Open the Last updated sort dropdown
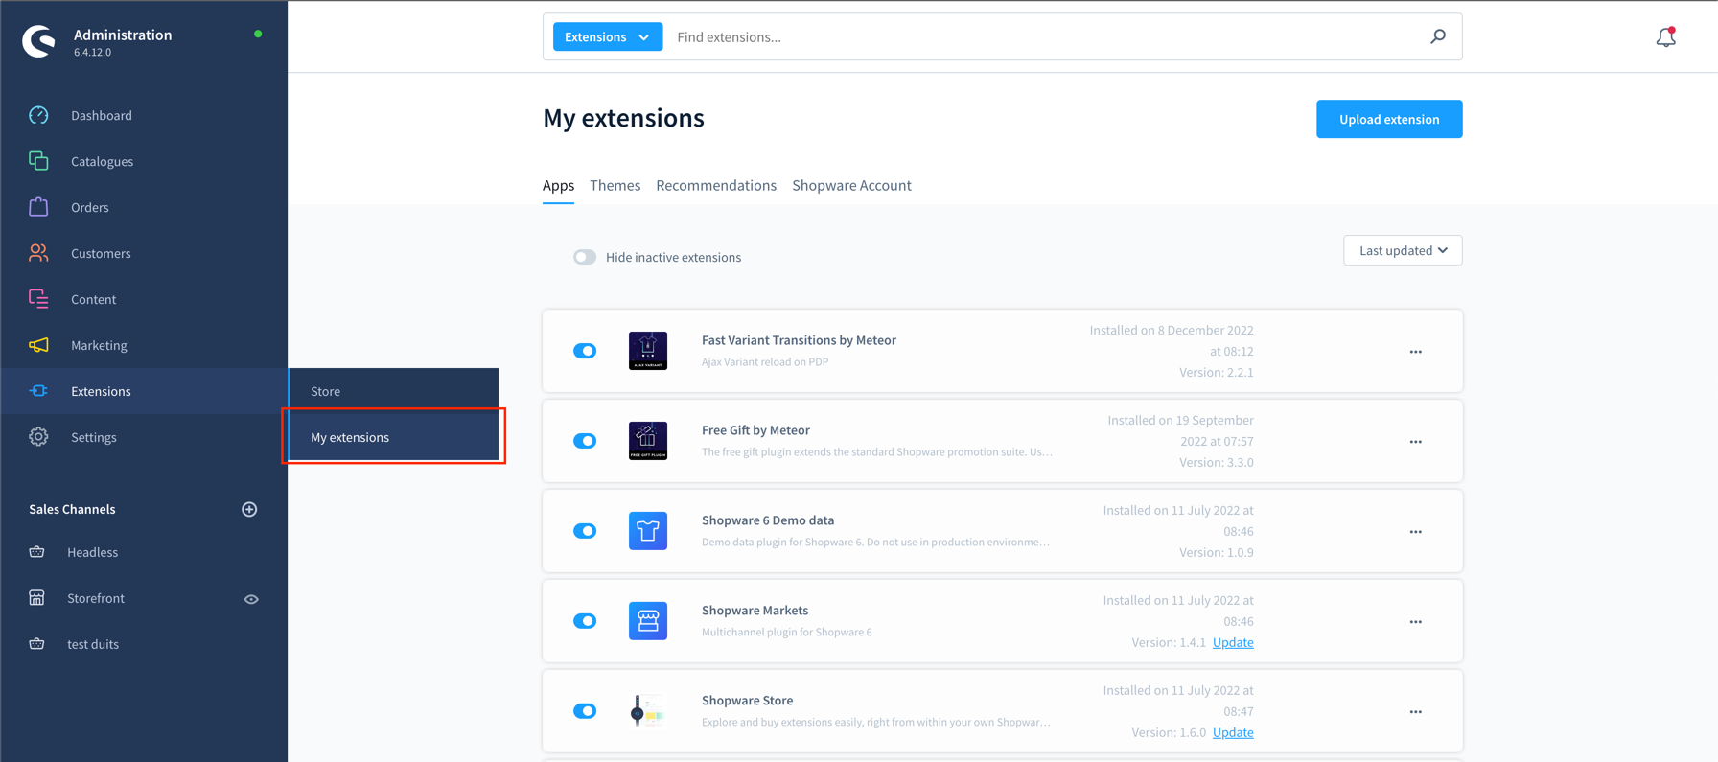This screenshot has width=1718, height=762. pos(1403,250)
